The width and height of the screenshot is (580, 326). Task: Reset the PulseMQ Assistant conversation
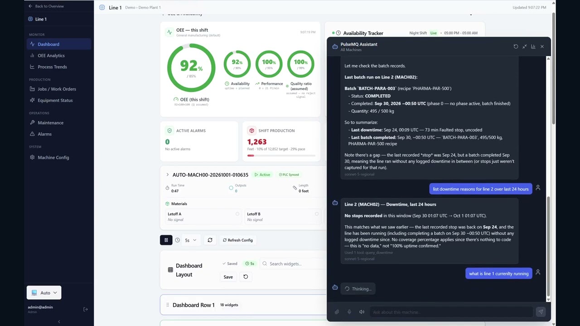pos(516,47)
